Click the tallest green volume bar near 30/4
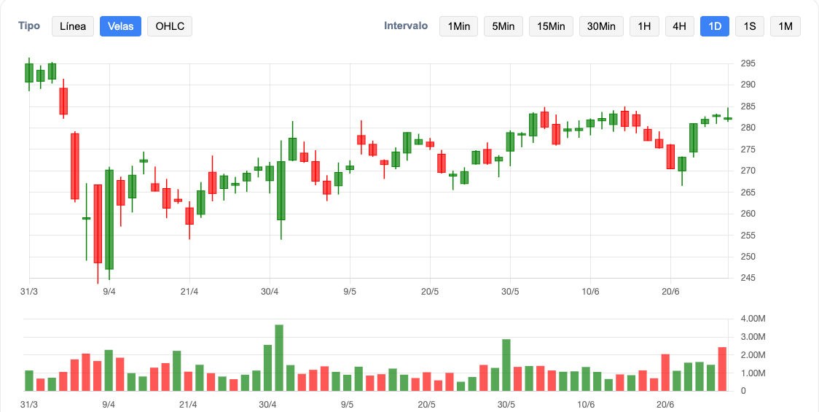Image resolution: width=819 pixels, height=412 pixels. [x=279, y=357]
